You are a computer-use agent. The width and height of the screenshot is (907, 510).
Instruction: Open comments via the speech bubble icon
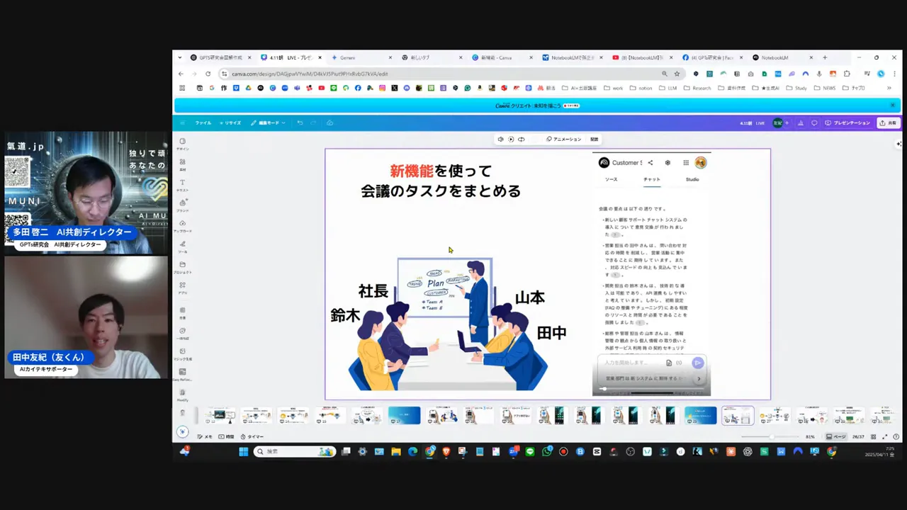[x=815, y=123]
